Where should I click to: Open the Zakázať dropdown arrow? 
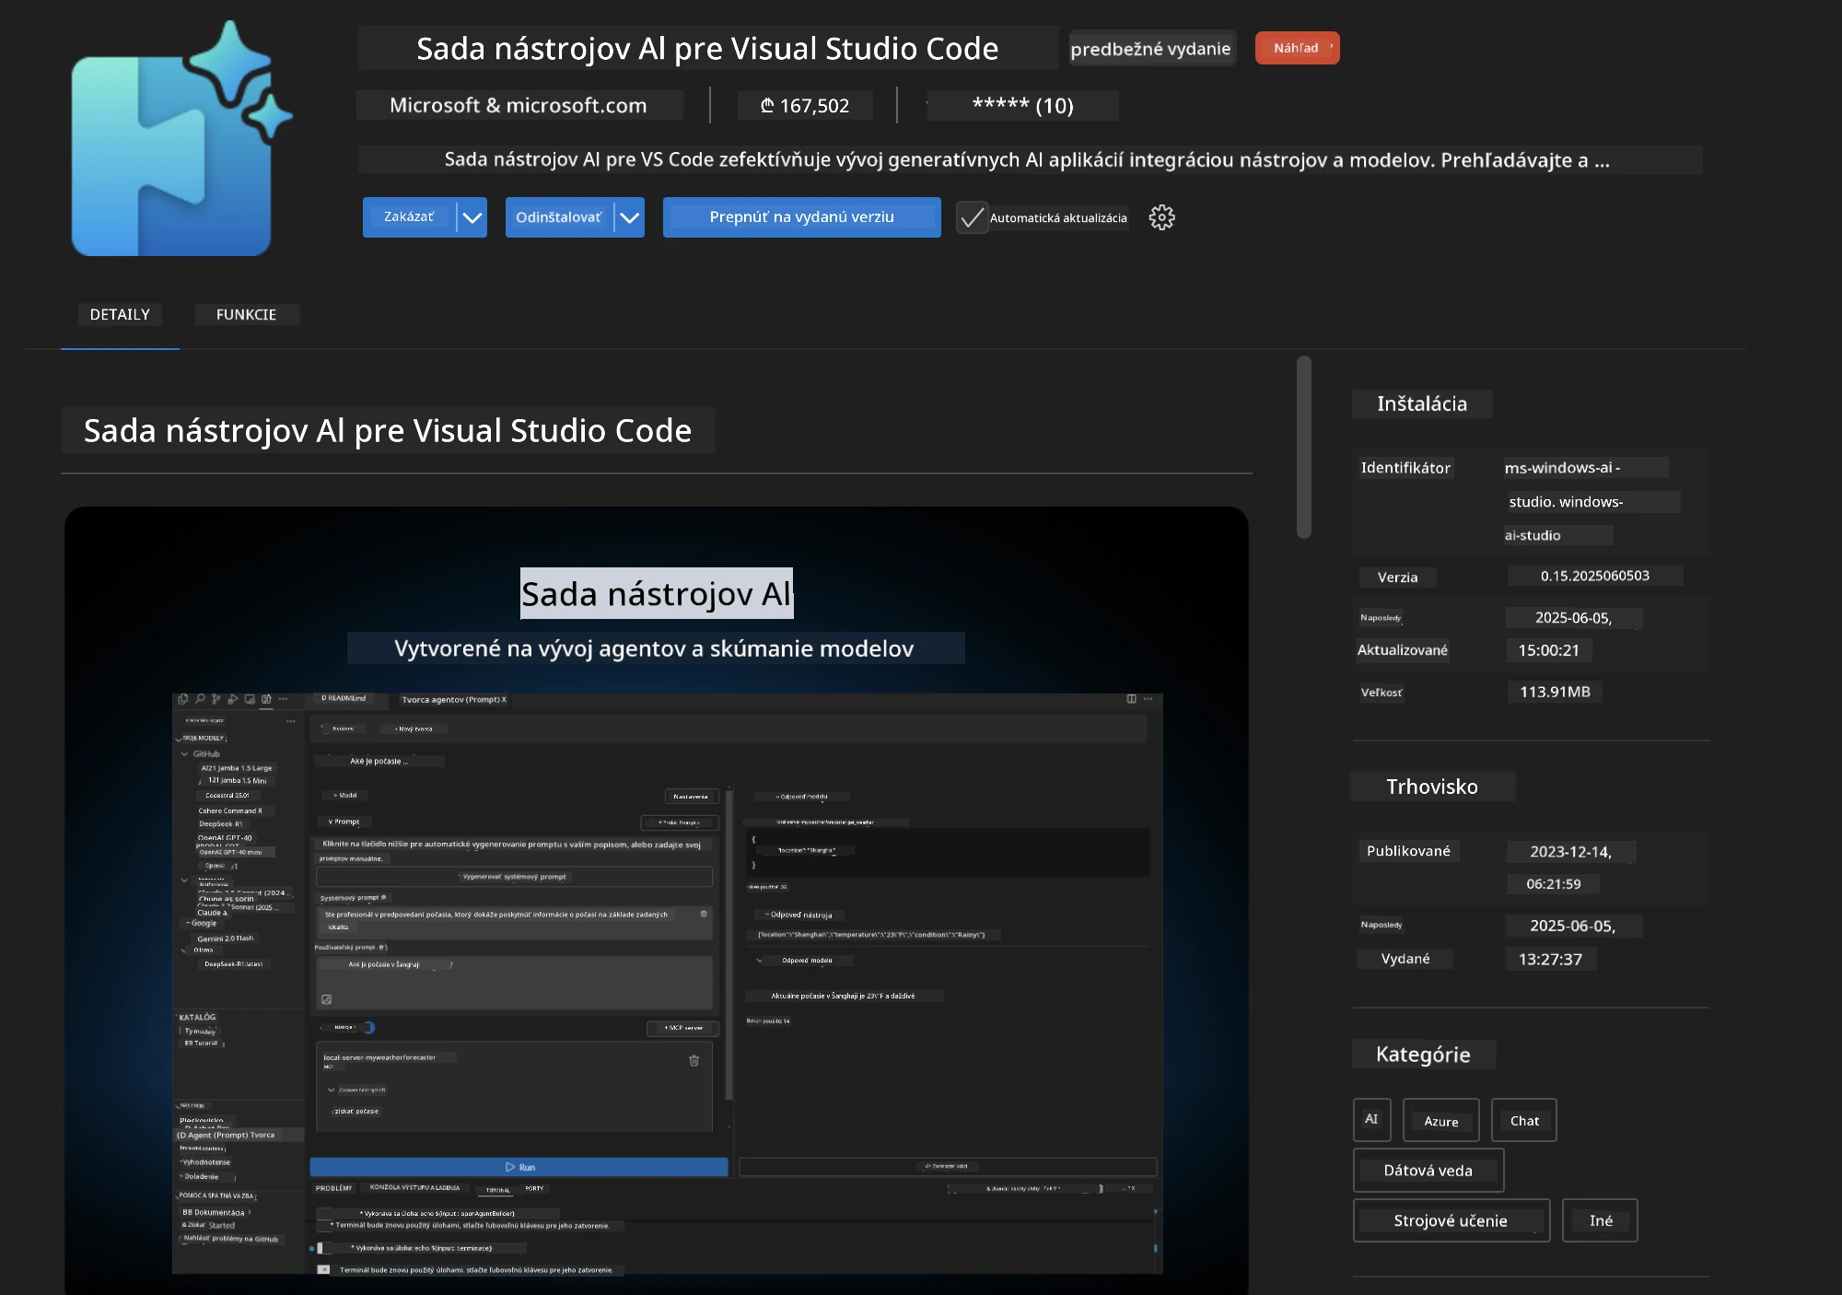(472, 217)
